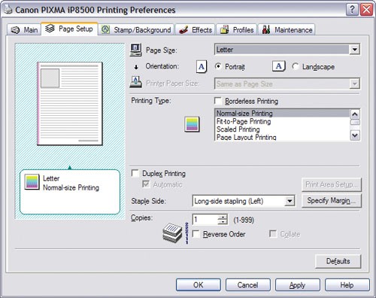Click the Cancel button

coord(247,285)
